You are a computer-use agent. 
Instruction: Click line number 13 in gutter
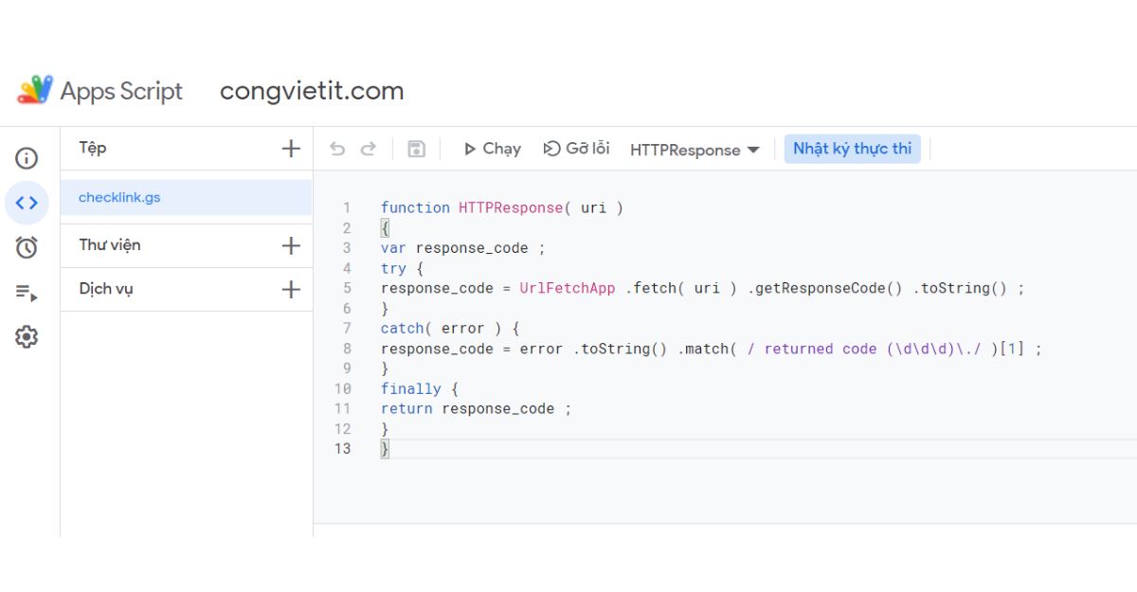point(342,448)
